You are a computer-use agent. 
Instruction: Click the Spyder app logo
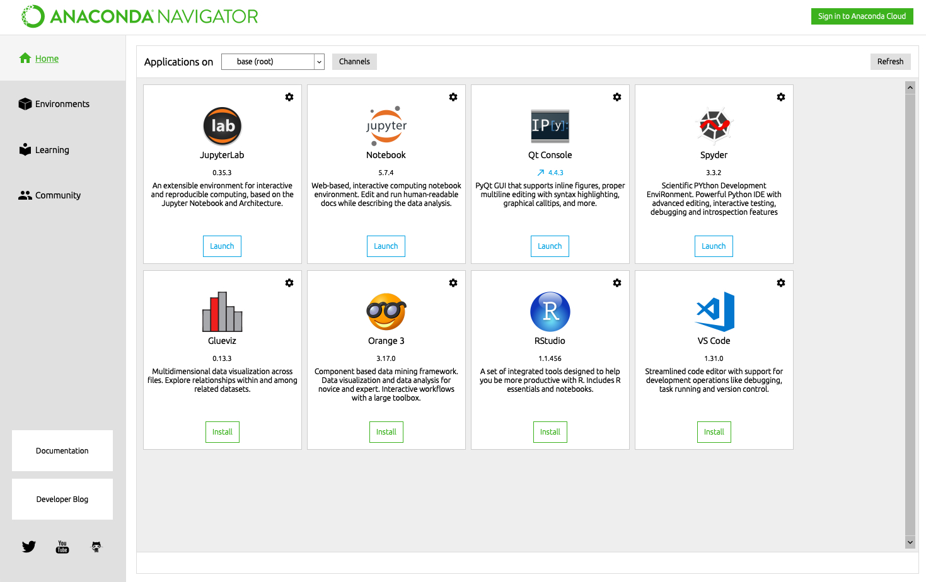[714, 125]
